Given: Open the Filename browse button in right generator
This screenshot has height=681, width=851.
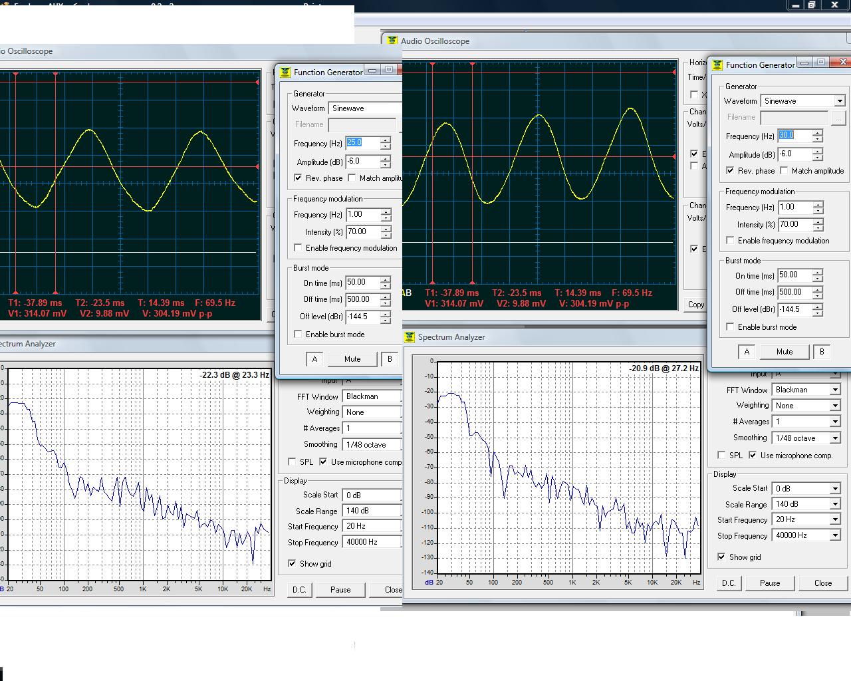Looking at the screenshot, I should coord(838,118).
